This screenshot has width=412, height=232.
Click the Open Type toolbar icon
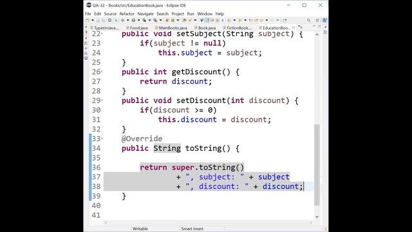point(184,20)
